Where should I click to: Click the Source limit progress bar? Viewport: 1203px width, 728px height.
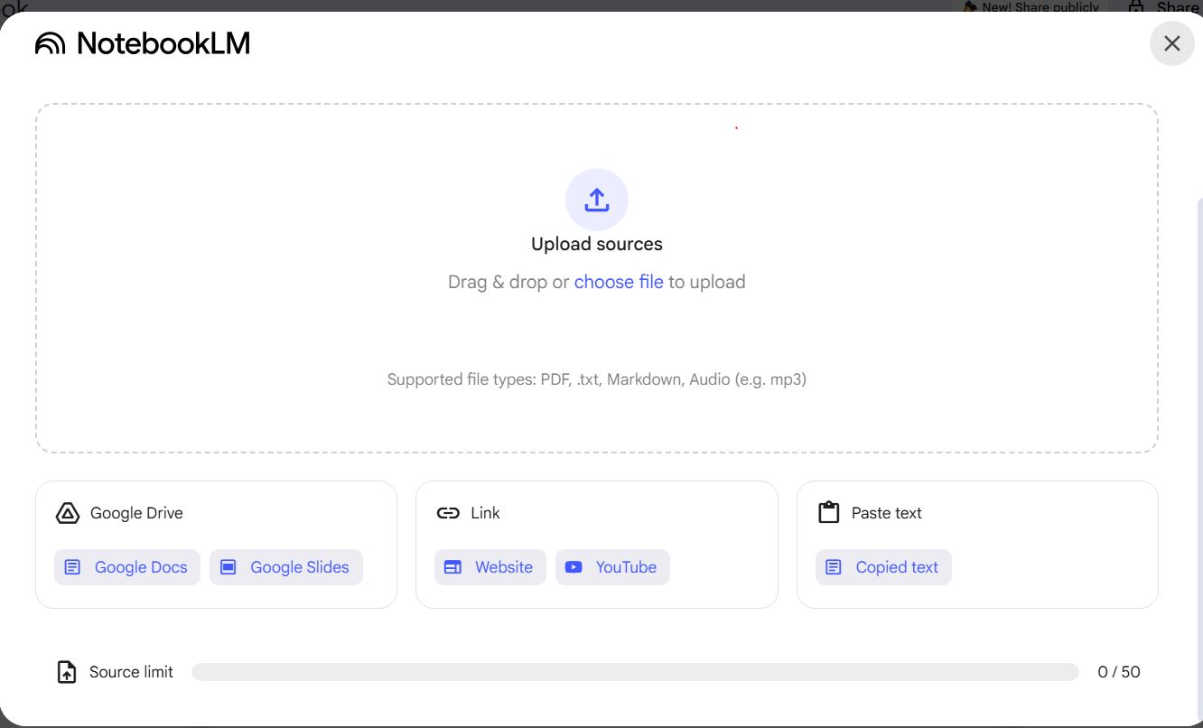[635, 672]
